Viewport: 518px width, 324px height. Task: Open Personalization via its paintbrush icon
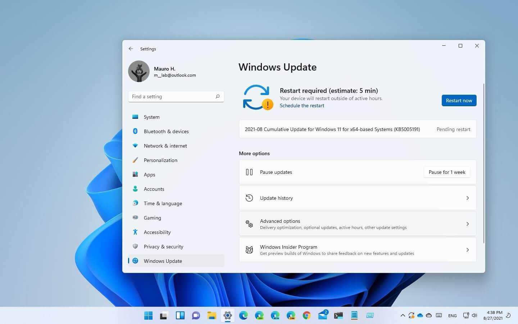tap(135, 160)
